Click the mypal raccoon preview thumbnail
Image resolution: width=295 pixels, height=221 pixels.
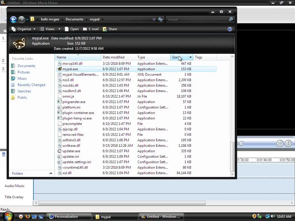pos(19,44)
